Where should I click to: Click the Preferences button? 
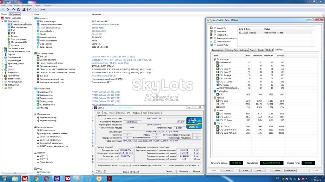(290, 170)
